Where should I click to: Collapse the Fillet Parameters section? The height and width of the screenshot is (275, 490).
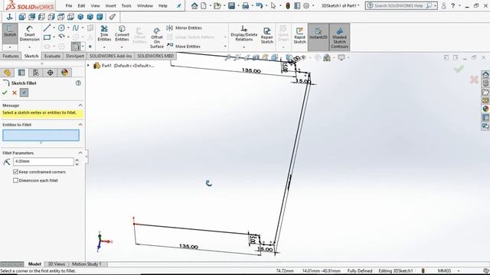[x=80, y=153]
